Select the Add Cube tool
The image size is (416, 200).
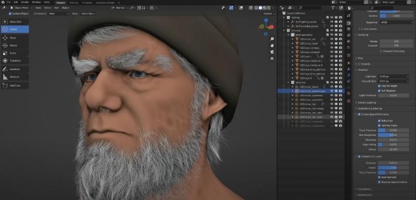tap(15, 85)
